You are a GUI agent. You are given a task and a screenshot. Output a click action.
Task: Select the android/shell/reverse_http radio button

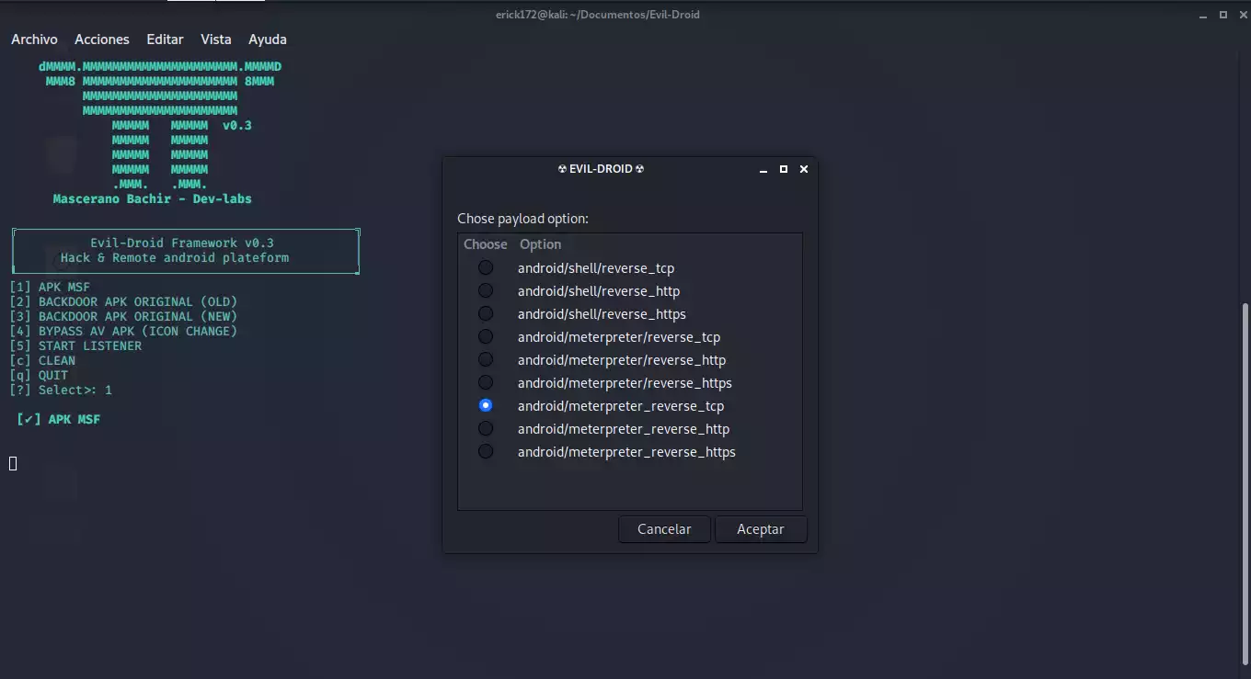486,290
